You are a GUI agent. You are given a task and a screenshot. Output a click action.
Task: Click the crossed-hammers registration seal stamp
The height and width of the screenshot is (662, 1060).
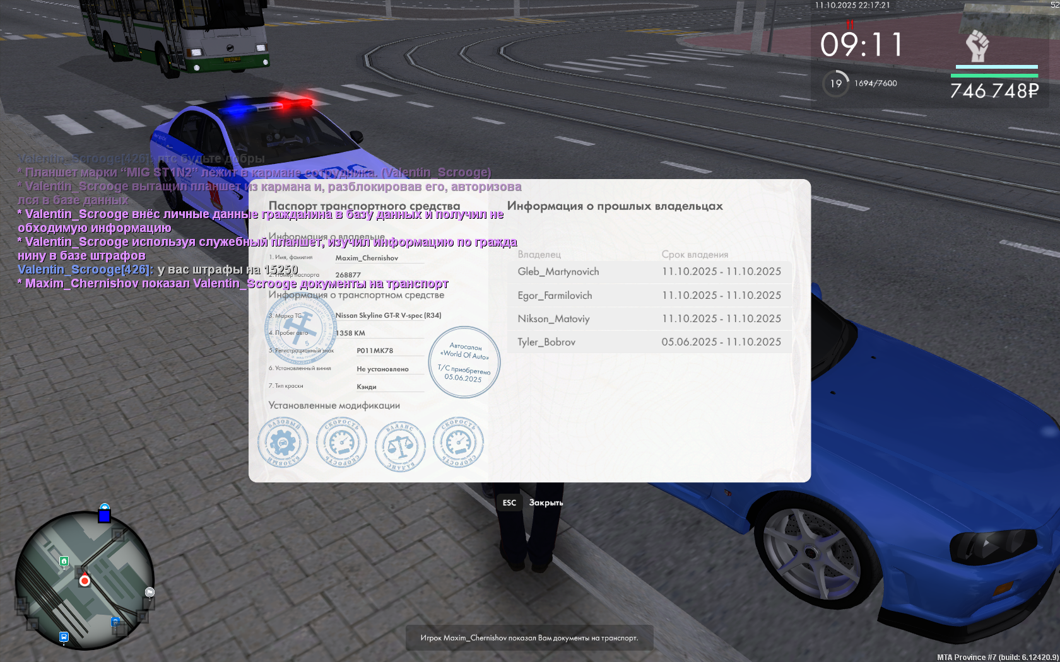tap(300, 328)
